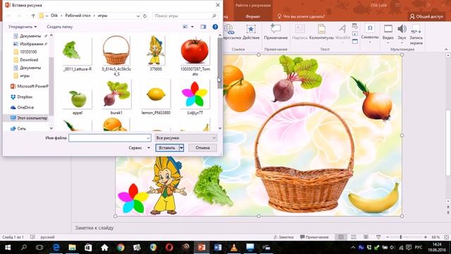
Task: Click Общий доступ share button
Action: [x=426, y=16]
